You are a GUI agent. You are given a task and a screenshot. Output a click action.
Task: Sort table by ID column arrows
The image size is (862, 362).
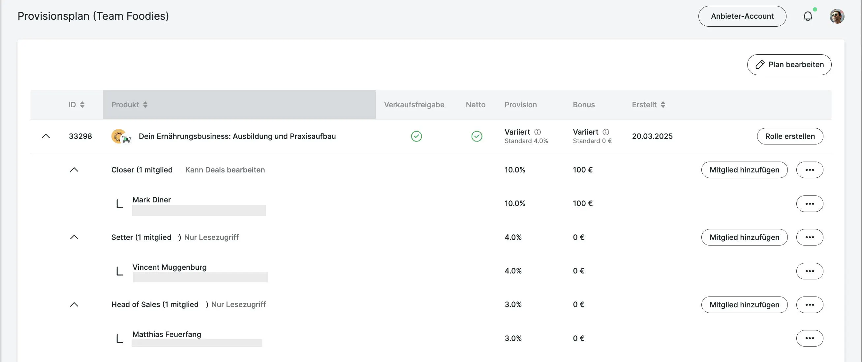tap(82, 105)
